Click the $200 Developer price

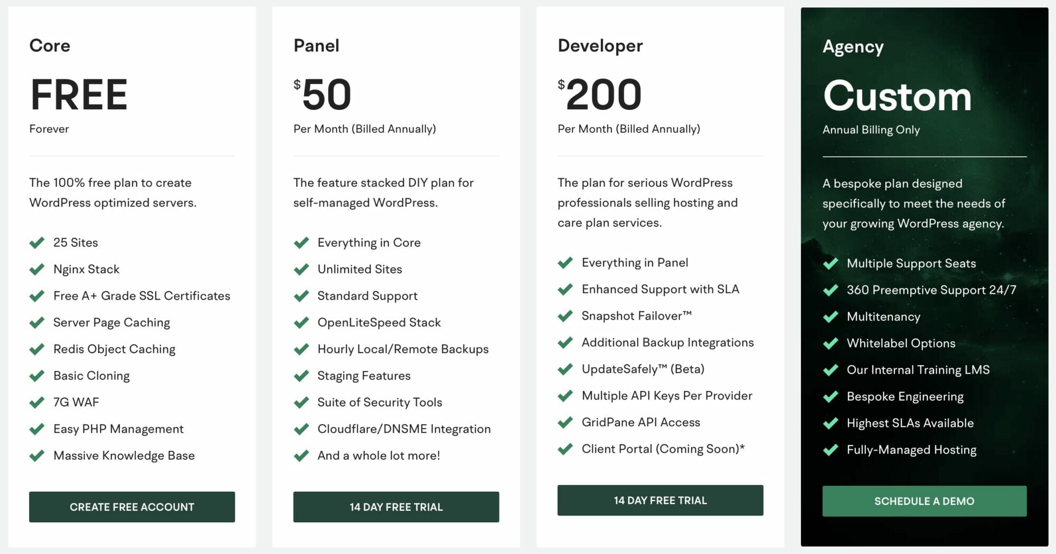tap(600, 94)
